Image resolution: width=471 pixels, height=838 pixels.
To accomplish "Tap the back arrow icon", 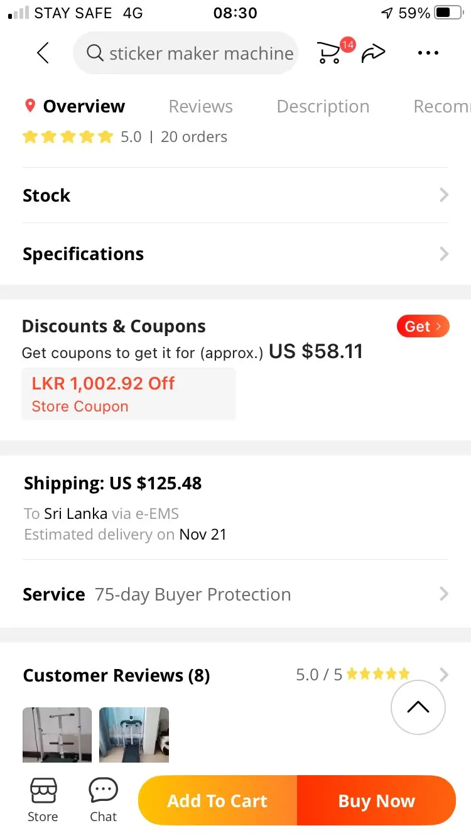I will (43, 53).
